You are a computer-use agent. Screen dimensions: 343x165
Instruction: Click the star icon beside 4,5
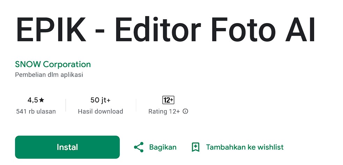42,100
